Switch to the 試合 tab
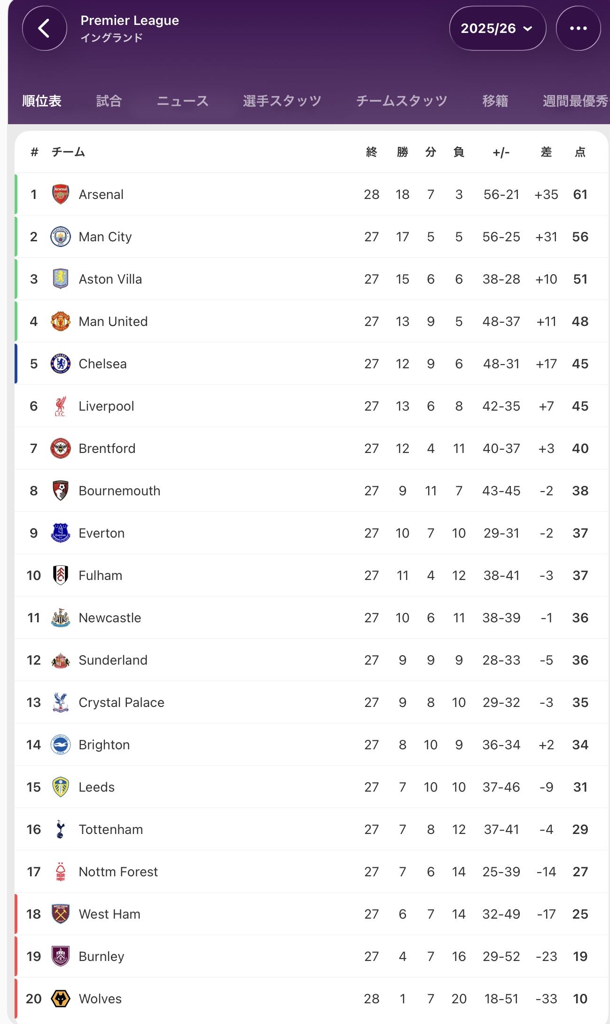This screenshot has height=1024, width=610. point(109,101)
